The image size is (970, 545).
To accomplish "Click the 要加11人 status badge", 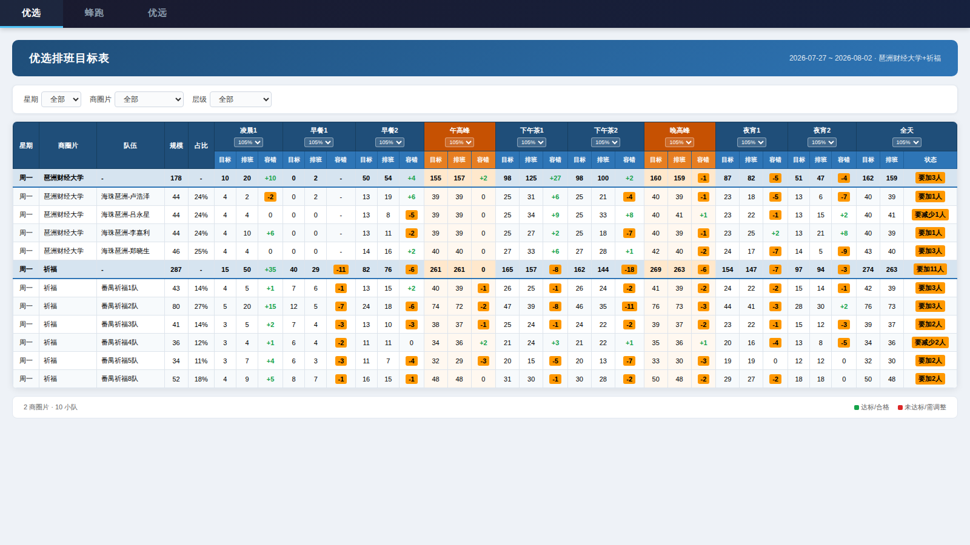I will pyautogui.click(x=930, y=269).
